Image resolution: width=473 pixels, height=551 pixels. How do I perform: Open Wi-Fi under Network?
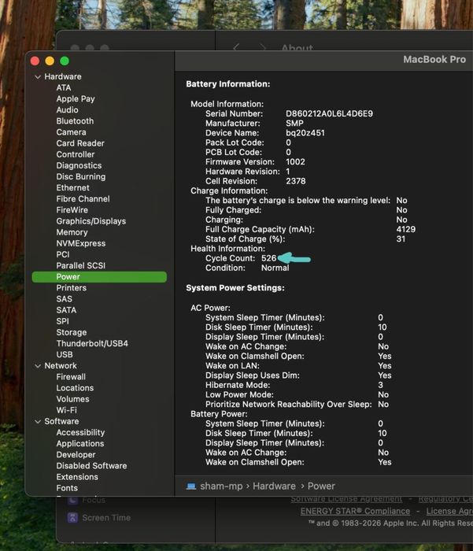click(66, 410)
